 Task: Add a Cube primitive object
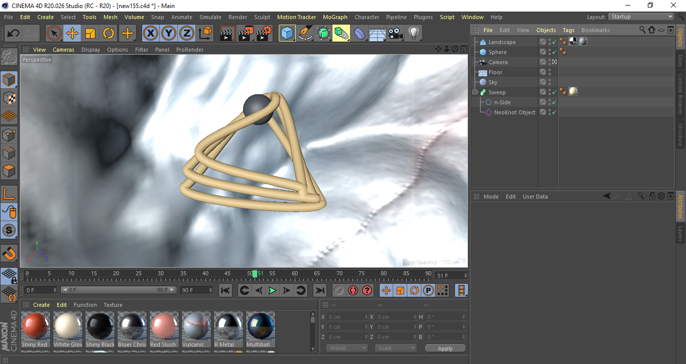click(287, 34)
